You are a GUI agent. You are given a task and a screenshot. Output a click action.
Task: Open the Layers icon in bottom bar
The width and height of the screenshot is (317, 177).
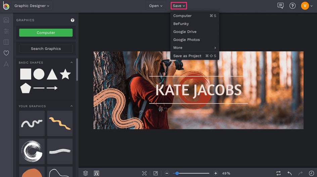coord(86,173)
